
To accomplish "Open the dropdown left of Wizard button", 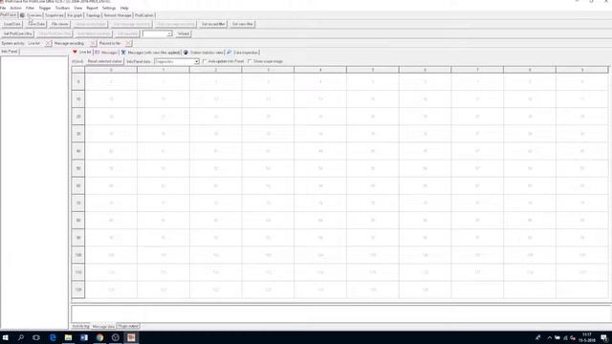I will 169,34.
